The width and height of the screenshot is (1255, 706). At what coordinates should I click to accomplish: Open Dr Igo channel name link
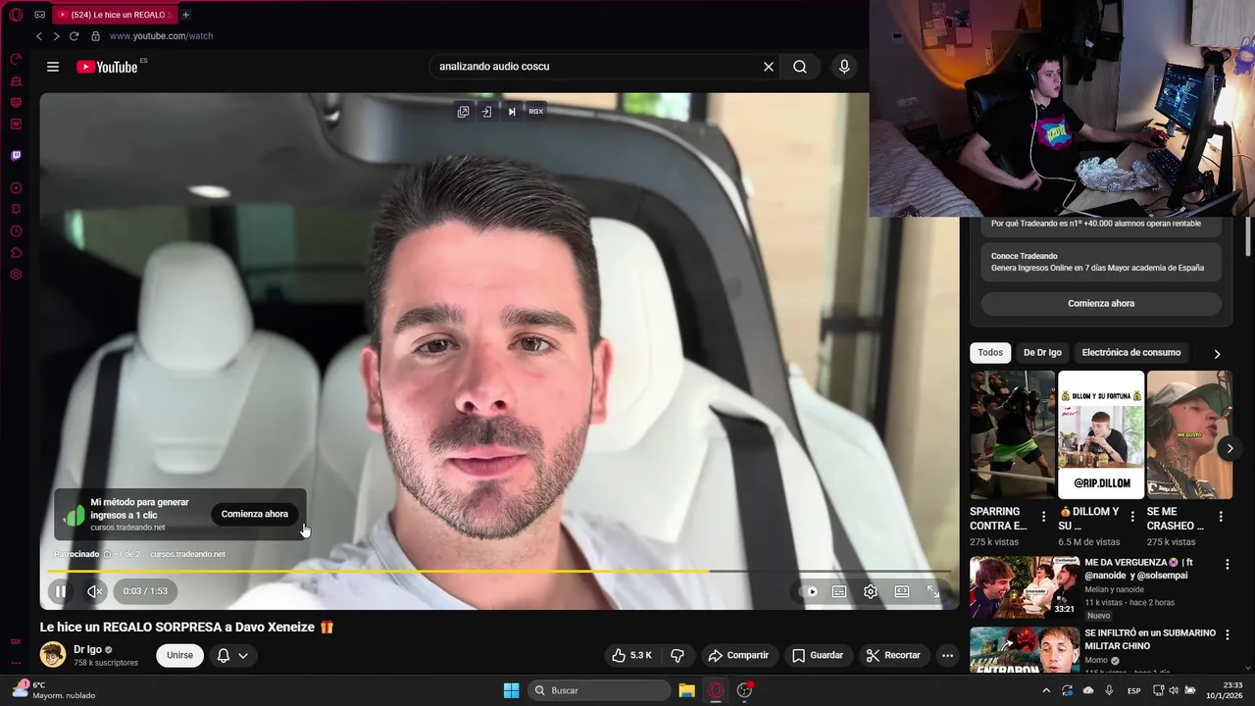pos(87,649)
